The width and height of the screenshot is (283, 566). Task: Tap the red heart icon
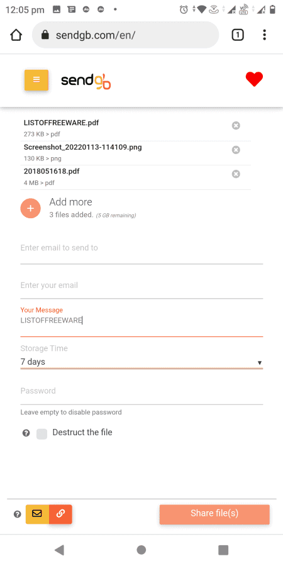coord(254,79)
